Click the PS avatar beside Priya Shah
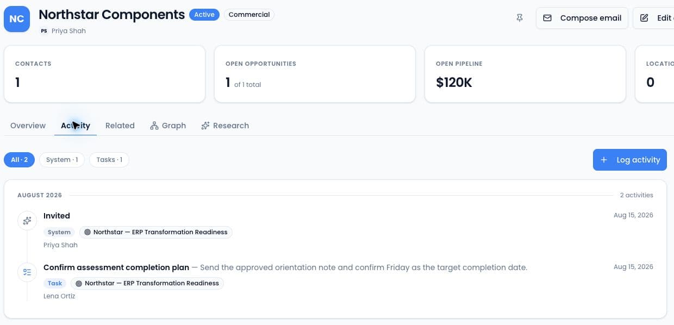The height and width of the screenshot is (325, 674). (44, 31)
